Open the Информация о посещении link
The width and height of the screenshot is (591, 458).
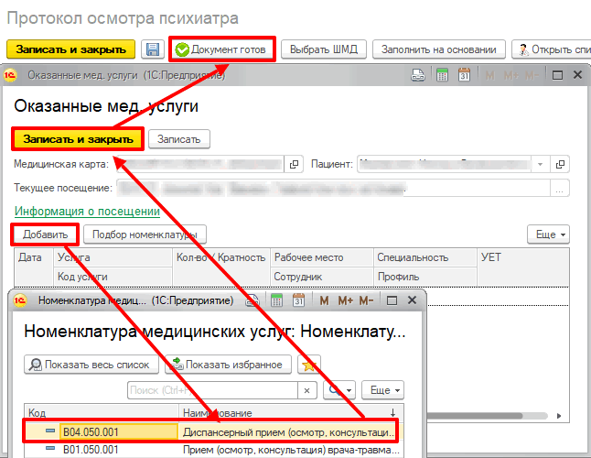86,212
